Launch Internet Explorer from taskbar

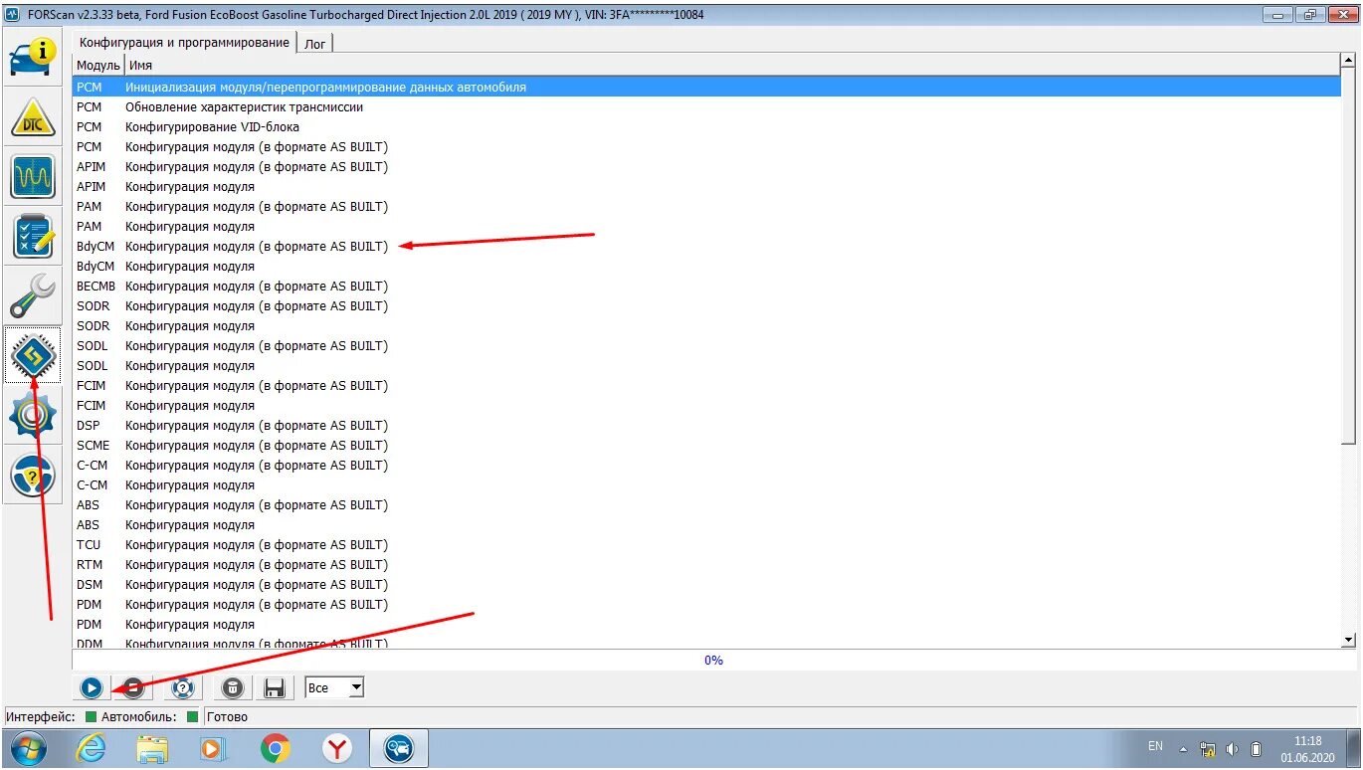[x=91, y=748]
